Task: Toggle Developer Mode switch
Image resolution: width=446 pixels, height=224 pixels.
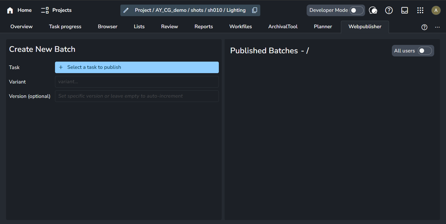Action: pyautogui.click(x=356, y=10)
